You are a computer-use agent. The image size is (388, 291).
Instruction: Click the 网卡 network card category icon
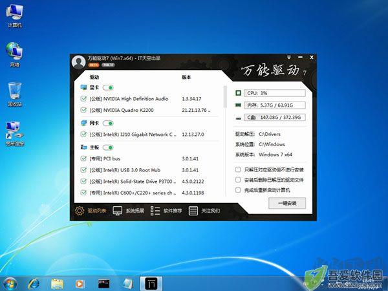pos(84,123)
